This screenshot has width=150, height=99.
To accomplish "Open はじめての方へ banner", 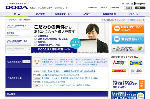I will 128,48.
